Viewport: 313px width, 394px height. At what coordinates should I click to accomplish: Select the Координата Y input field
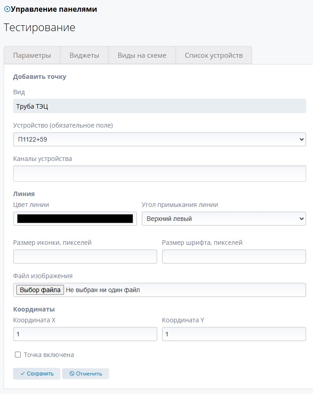click(x=234, y=334)
